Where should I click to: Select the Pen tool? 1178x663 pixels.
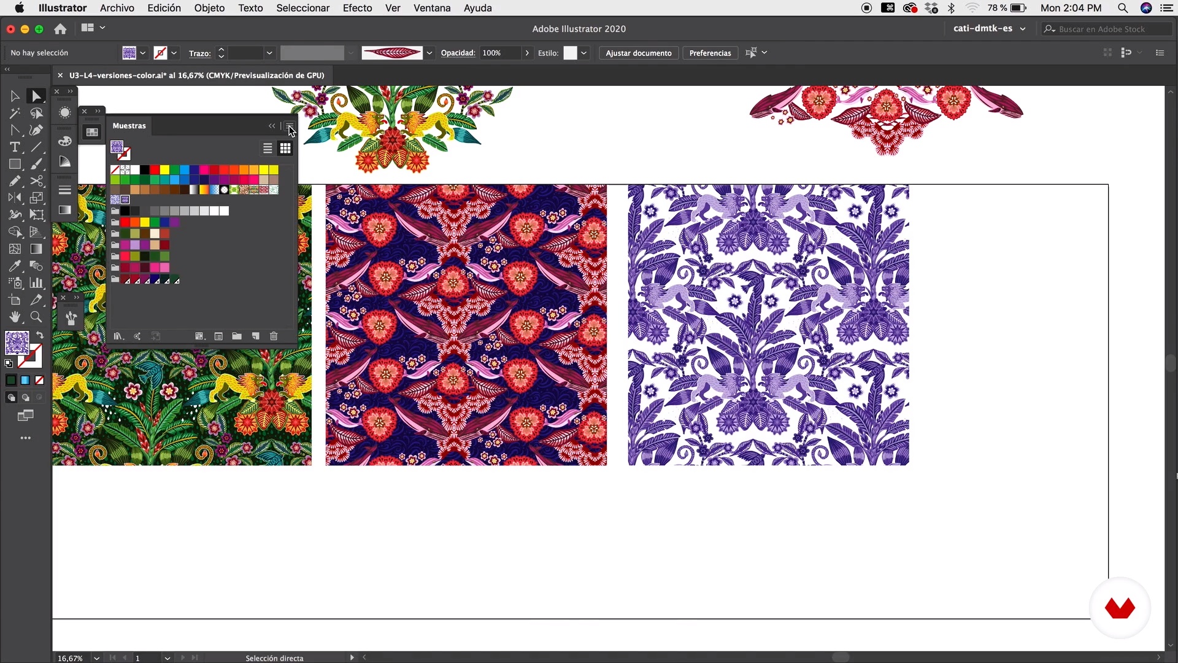pyautogui.click(x=36, y=130)
